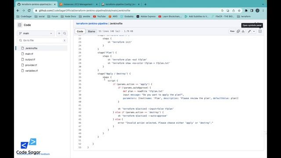This screenshot has height=158, width=281.
Task: Open the browser side panel icon
Action: coord(252,11)
